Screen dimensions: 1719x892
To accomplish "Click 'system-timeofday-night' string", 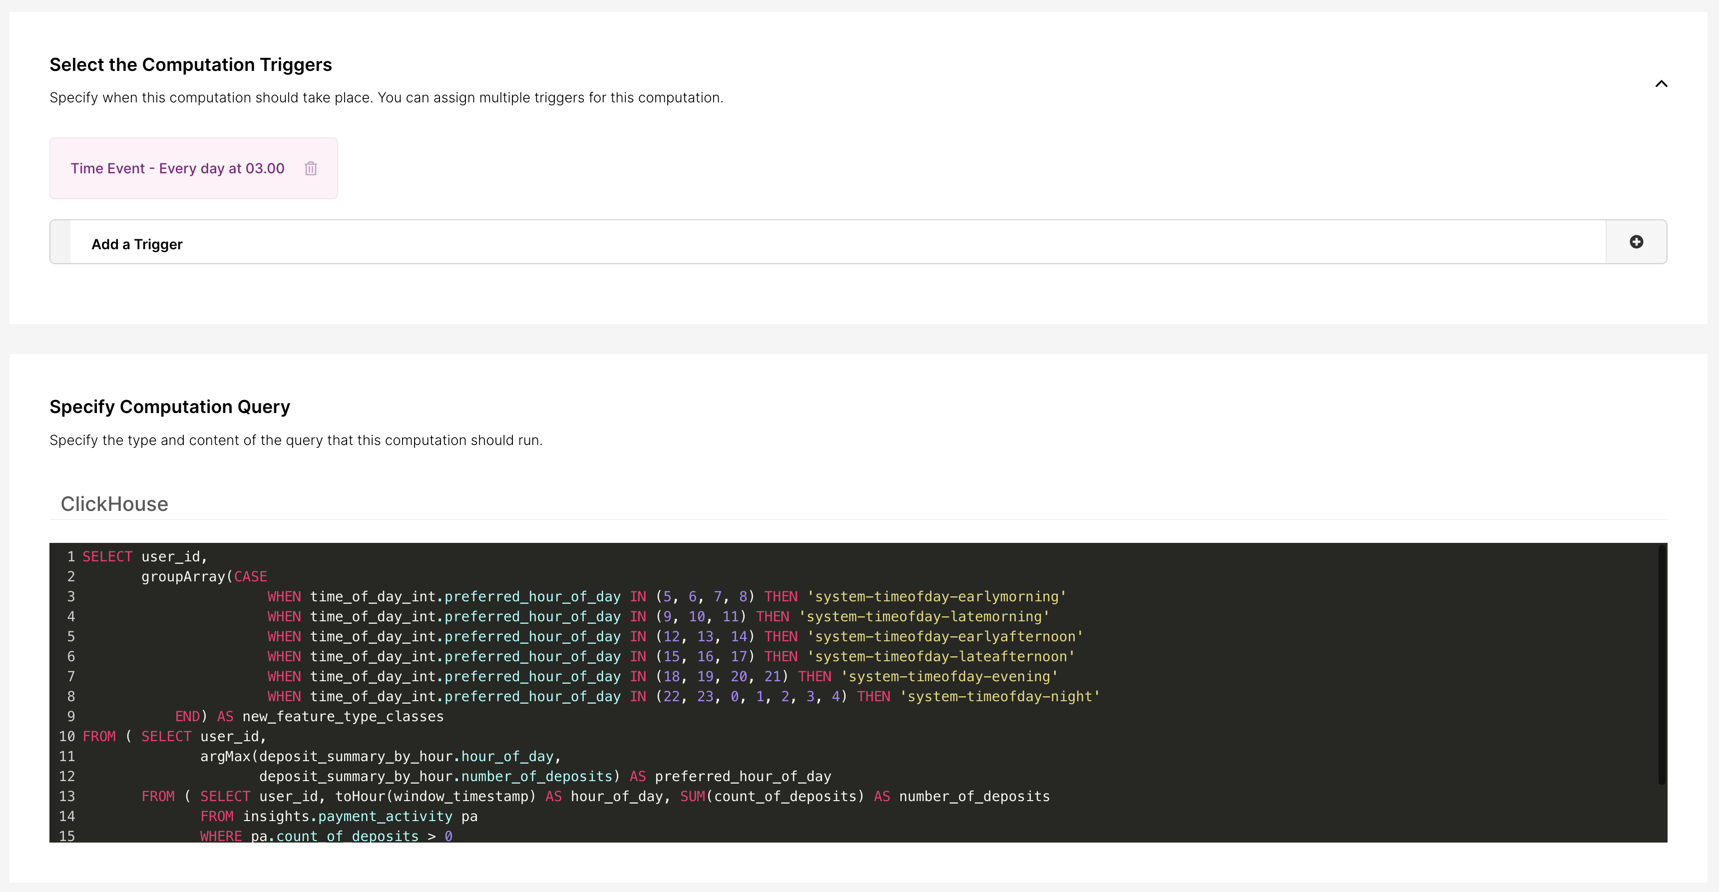I will tap(1000, 697).
